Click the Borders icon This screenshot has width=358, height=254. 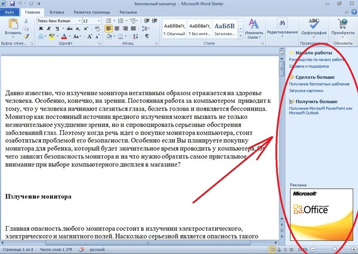tap(121, 36)
